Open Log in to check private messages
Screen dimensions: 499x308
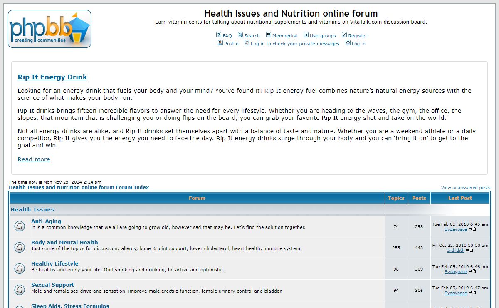(x=295, y=44)
